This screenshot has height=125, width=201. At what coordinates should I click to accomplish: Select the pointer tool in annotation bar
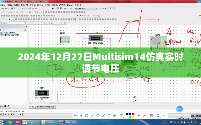(x=75, y=116)
